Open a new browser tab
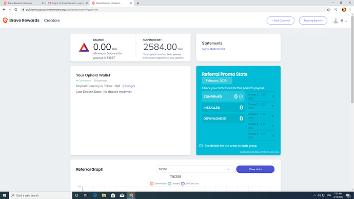354x199 pixels. [137, 3]
